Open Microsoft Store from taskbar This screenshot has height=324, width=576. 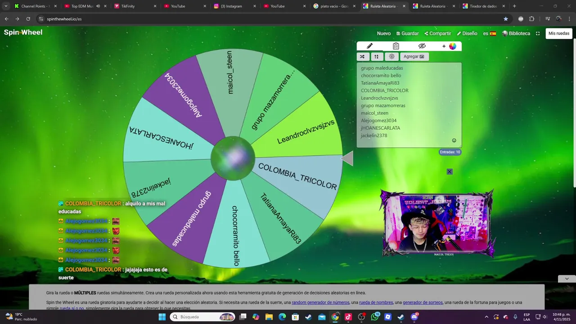pyautogui.click(x=295, y=317)
